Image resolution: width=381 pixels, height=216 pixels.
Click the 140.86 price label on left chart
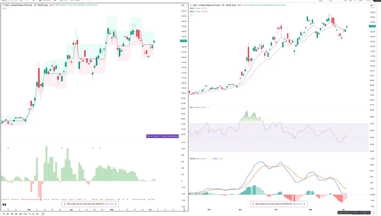(183, 41)
